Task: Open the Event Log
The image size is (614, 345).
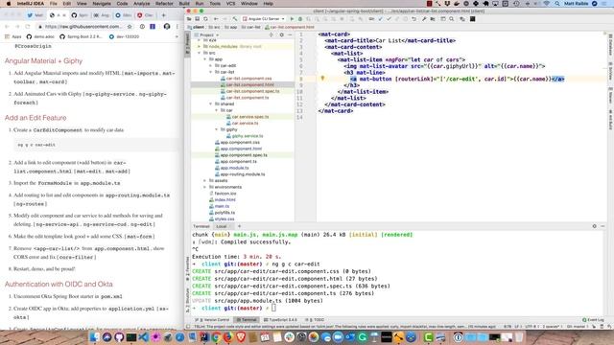Action: (593, 320)
